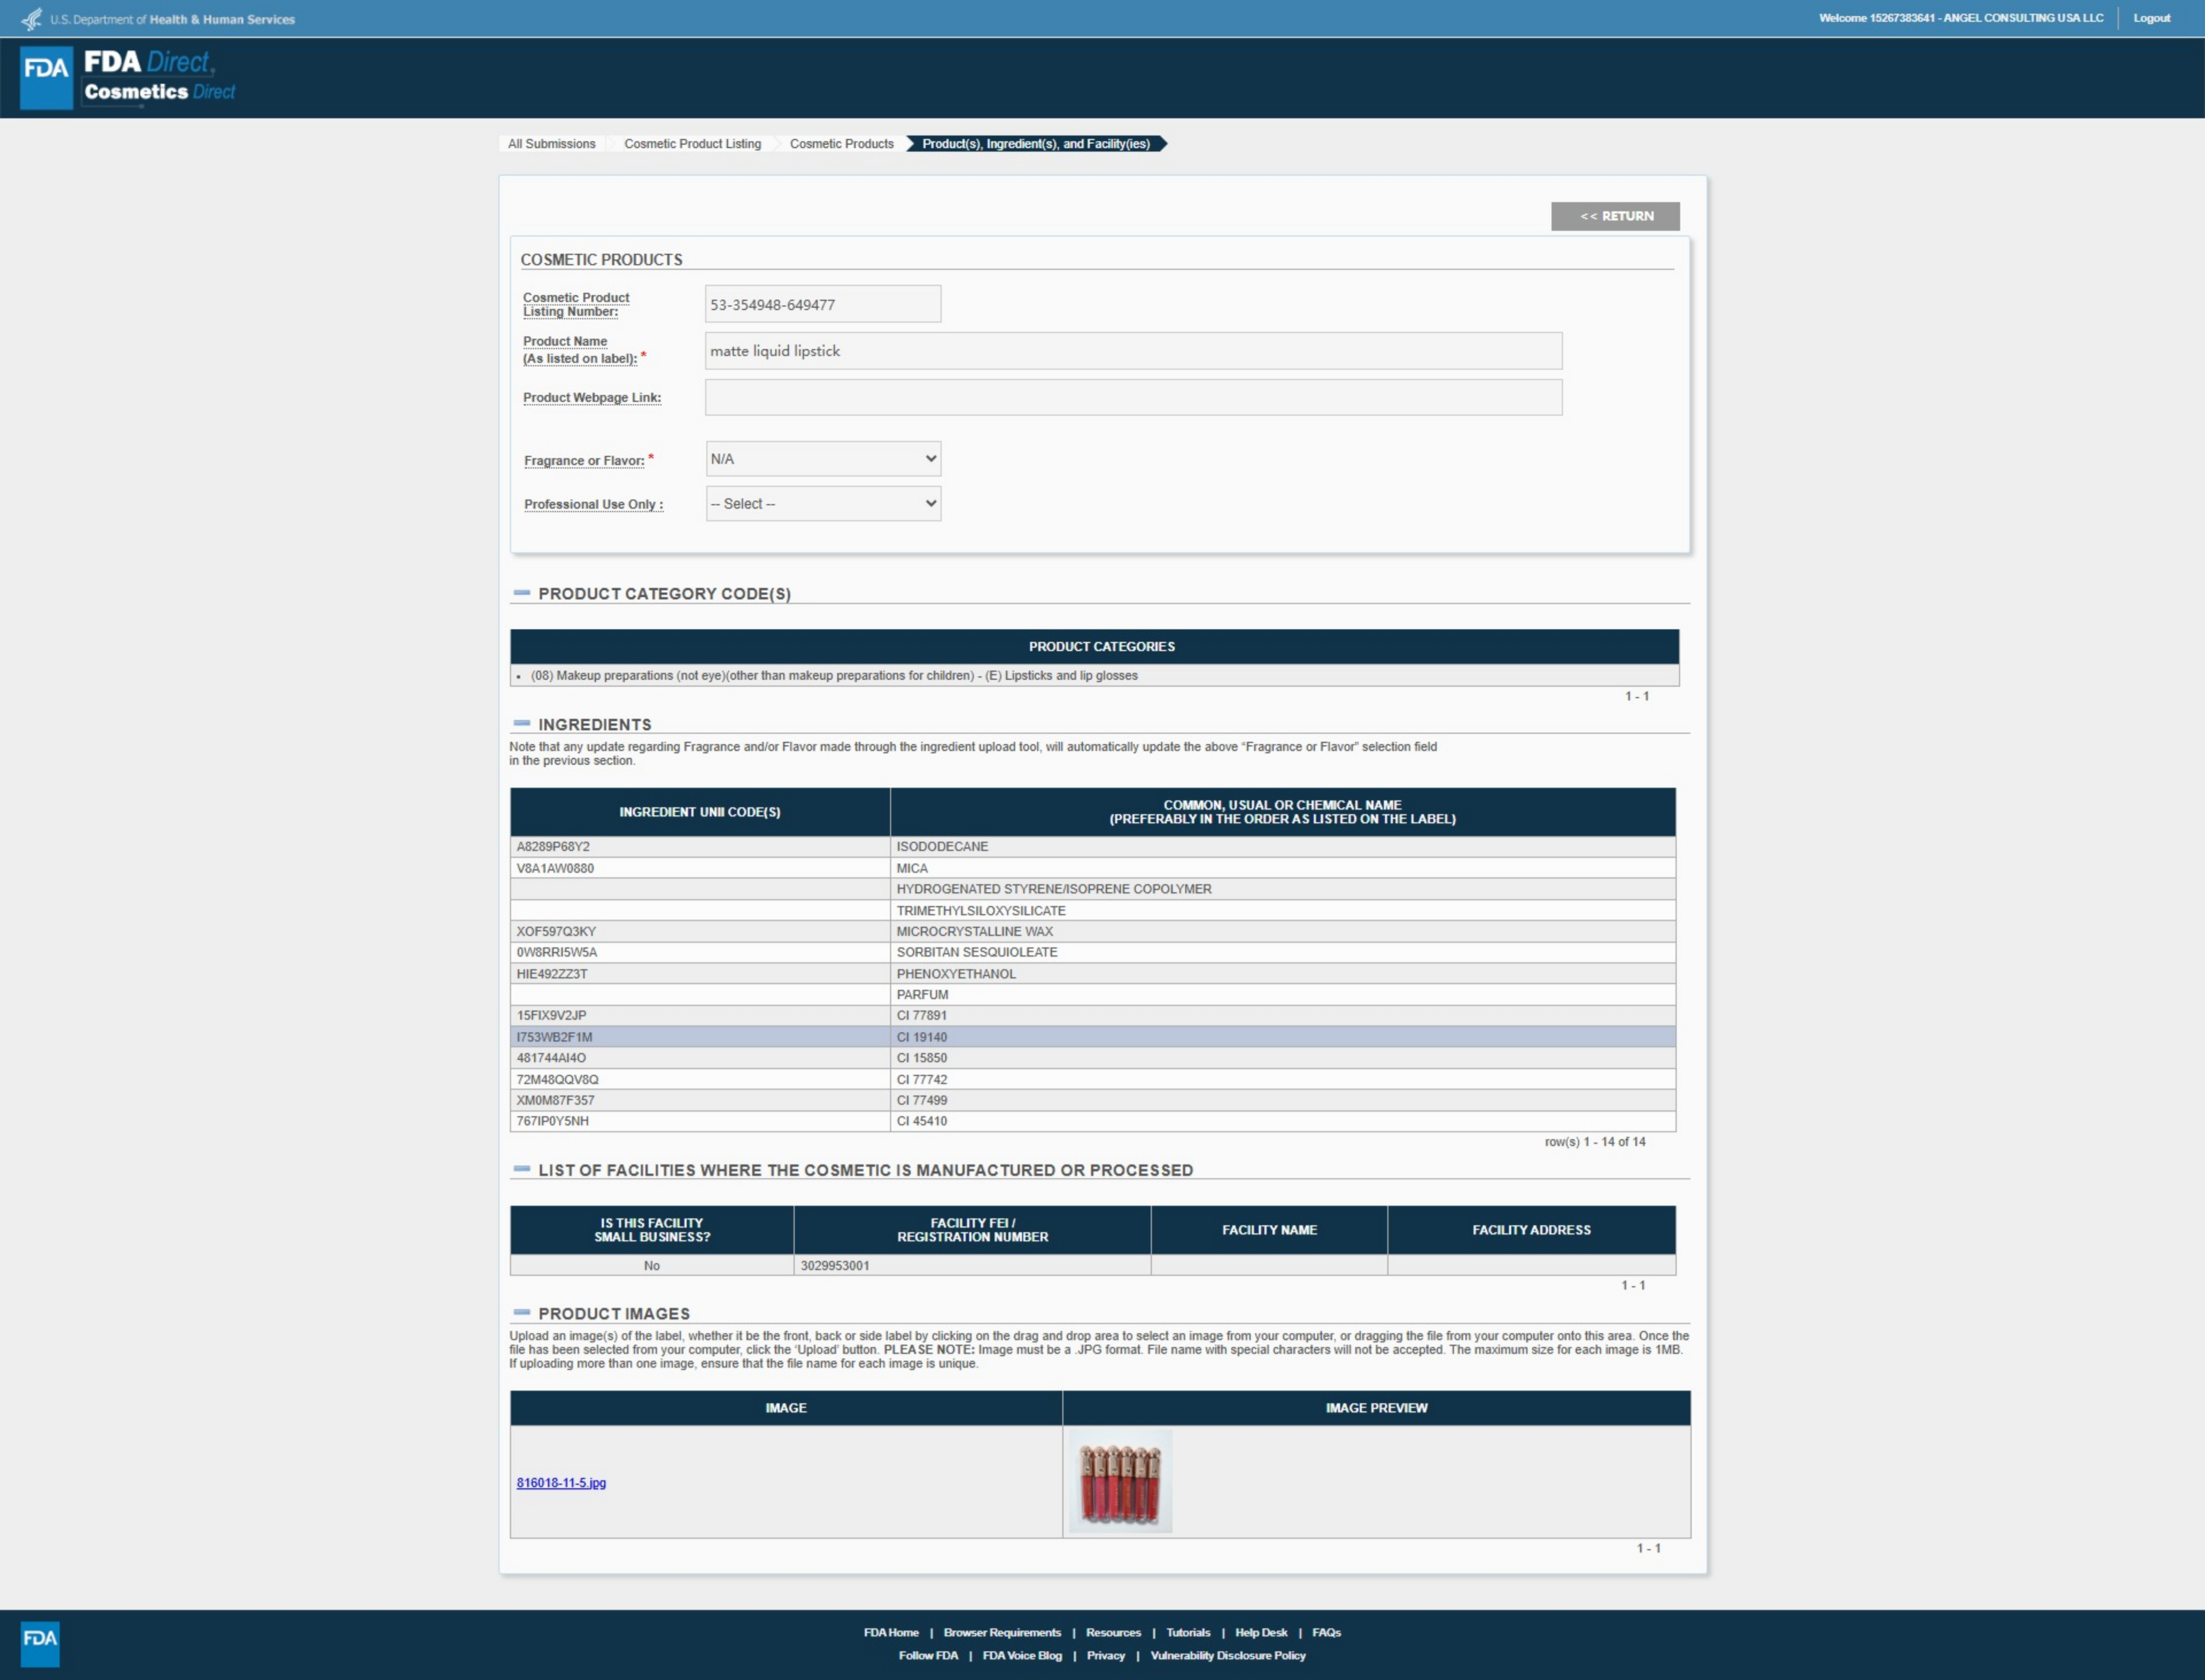Open the 816018-11-5.jpg image link
Image resolution: width=2205 pixels, height=1680 pixels.
pyautogui.click(x=561, y=1483)
